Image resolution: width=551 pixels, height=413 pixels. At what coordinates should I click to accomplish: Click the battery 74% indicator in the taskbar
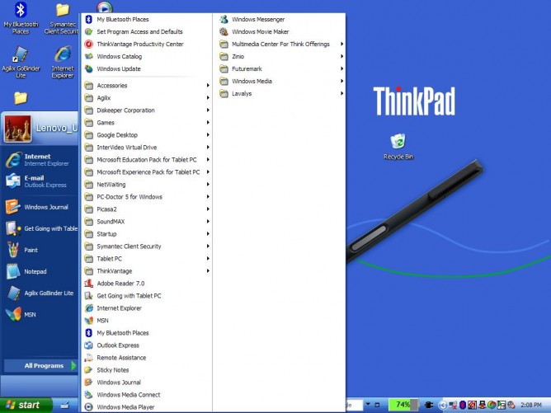pyautogui.click(x=403, y=405)
